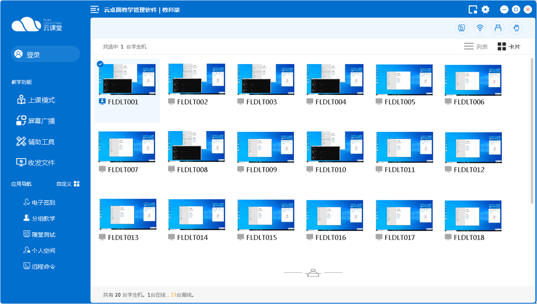Open 上课模式 class mode
537x304 pixels.
click(x=36, y=100)
